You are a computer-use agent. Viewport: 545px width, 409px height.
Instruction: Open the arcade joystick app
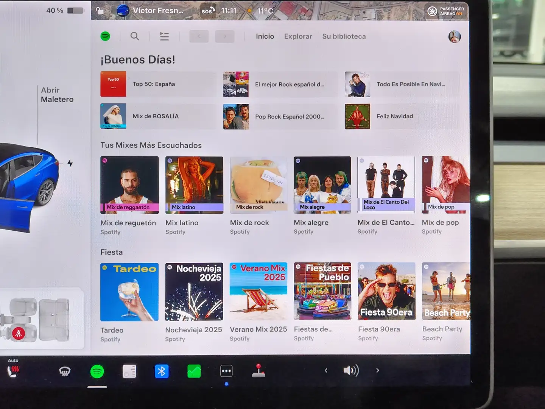258,371
